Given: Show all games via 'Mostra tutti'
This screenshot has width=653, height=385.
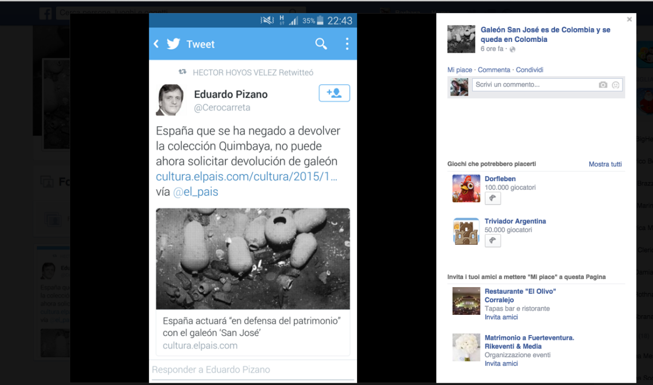Looking at the screenshot, I should click(605, 164).
